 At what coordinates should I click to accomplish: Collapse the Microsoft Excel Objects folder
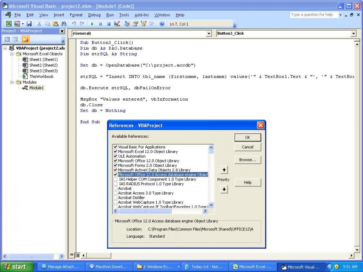tap(12, 54)
